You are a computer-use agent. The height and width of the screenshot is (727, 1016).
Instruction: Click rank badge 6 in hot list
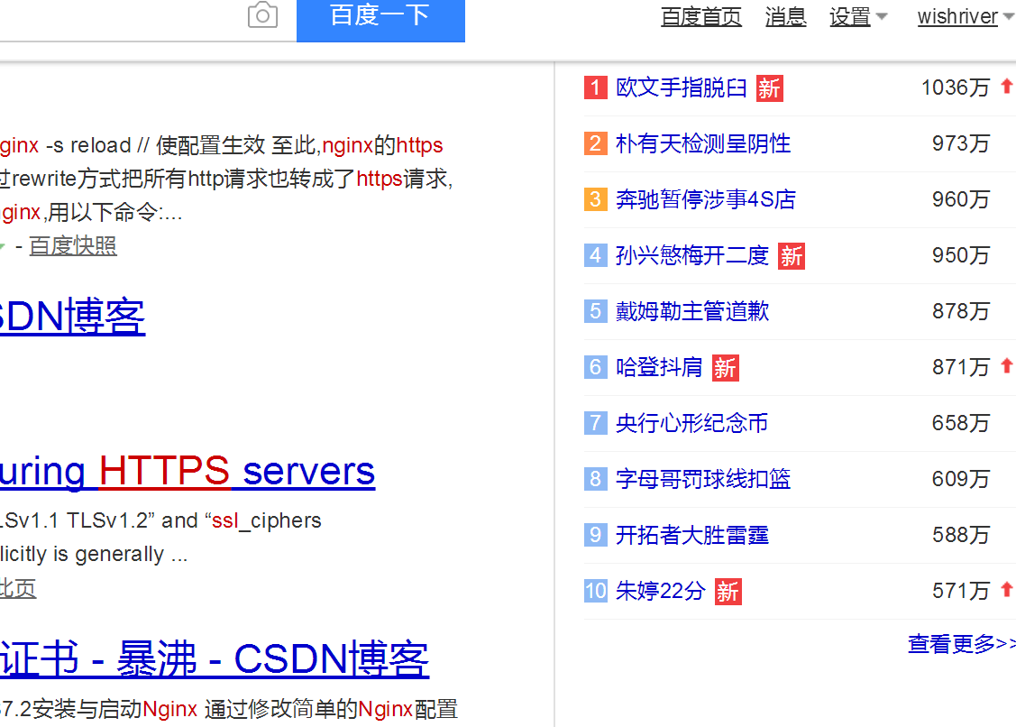tap(596, 367)
